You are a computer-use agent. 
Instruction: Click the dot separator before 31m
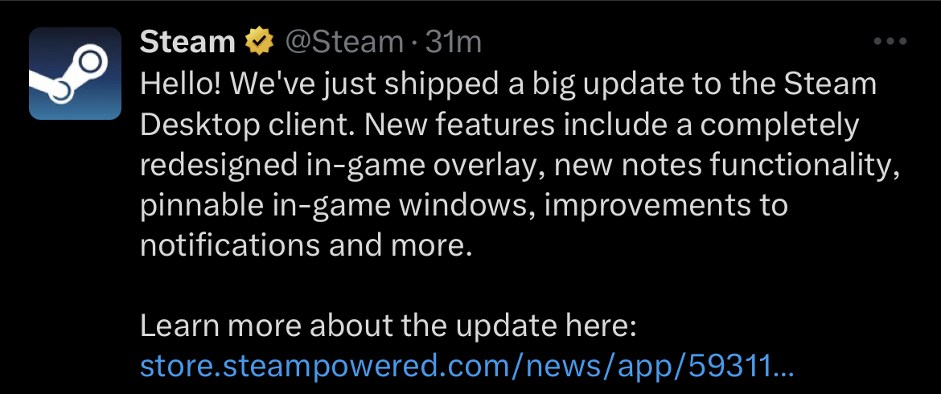coord(415,43)
